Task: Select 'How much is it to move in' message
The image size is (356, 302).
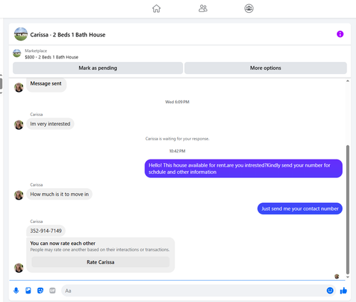Action: click(59, 194)
